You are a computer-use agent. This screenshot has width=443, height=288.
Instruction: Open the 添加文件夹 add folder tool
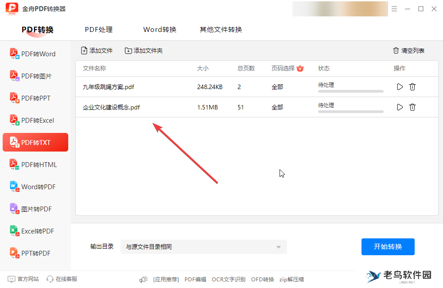click(x=144, y=51)
